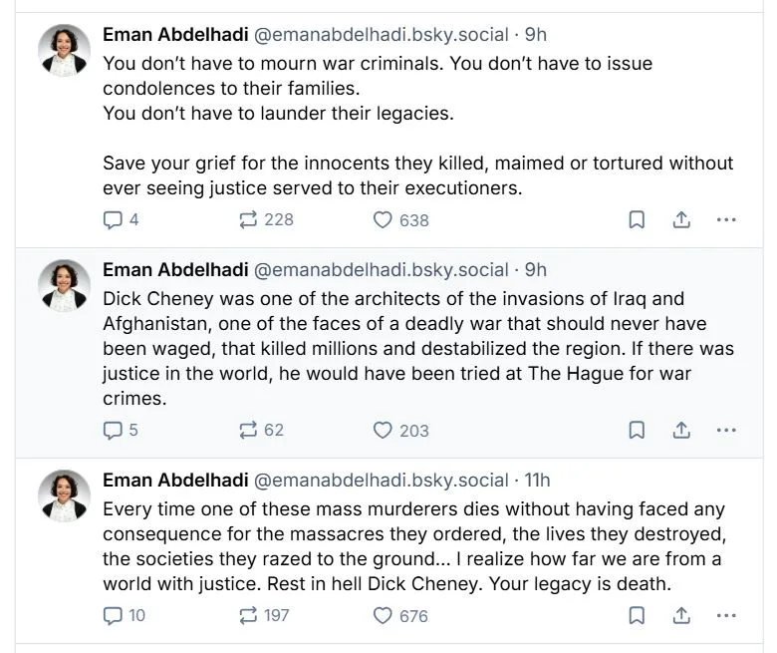Bookmark the 'mourn war criminals' post
The width and height of the screenshot is (777, 653).
(637, 219)
